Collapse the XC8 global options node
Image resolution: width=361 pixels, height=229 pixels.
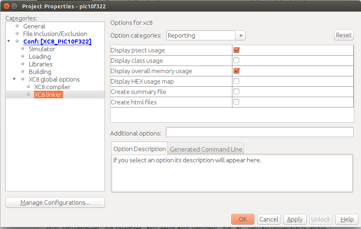[14, 79]
